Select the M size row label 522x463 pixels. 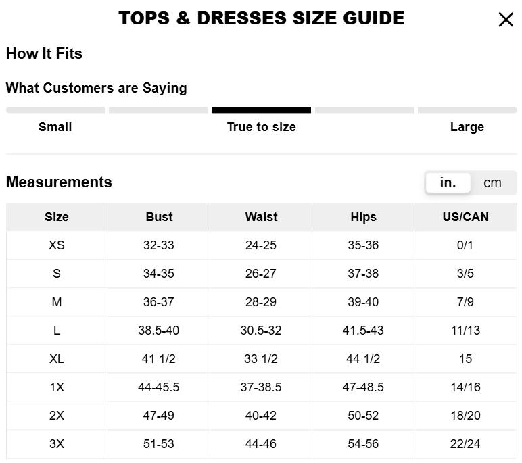[x=57, y=302]
